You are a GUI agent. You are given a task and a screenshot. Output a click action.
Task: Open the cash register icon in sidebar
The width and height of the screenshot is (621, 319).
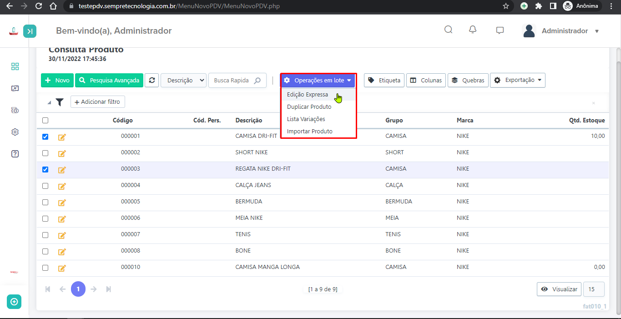(x=15, y=88)
